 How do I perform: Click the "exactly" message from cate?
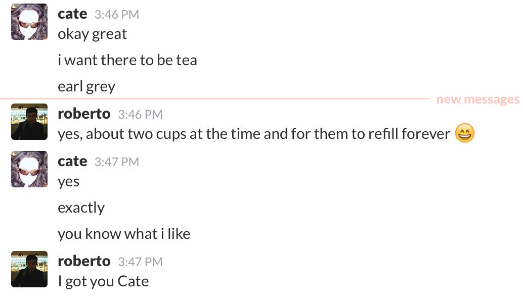point(81,208)
